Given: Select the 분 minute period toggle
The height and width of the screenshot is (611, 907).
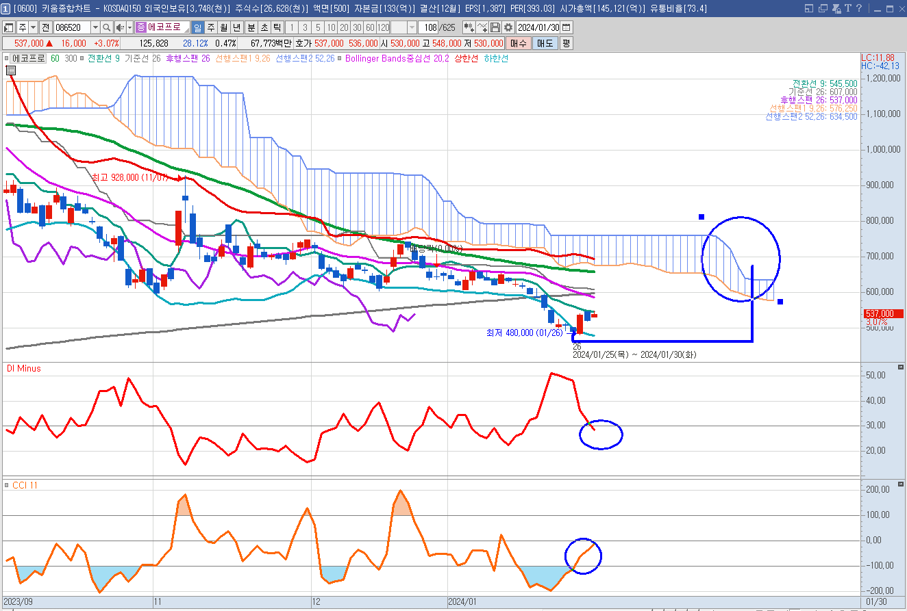Looking at the screenshot, I should pyautogui.click(x=250, y=27).
